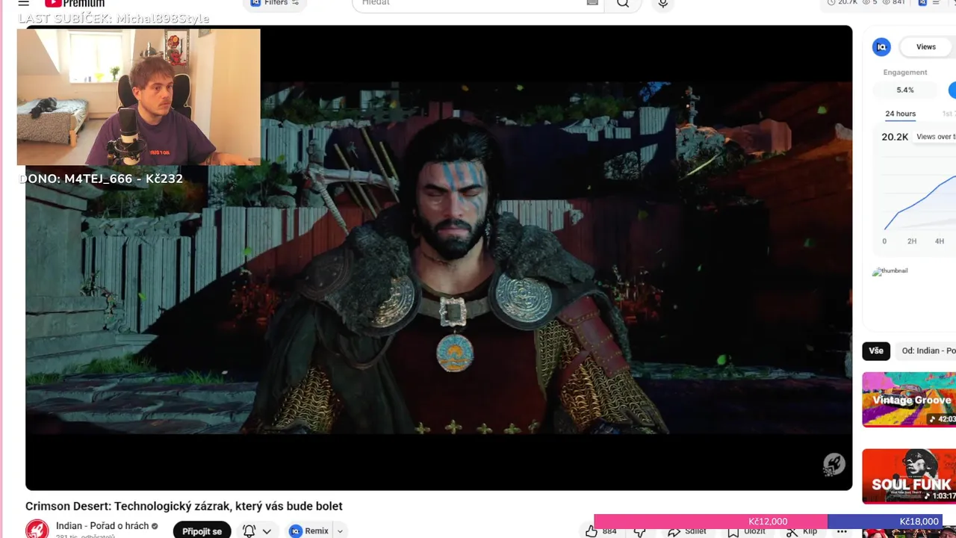Image resolution: width=956 pixels, height=538 pixels.
Task: Open the Indian channel avatar
Action: pos(37,529)
